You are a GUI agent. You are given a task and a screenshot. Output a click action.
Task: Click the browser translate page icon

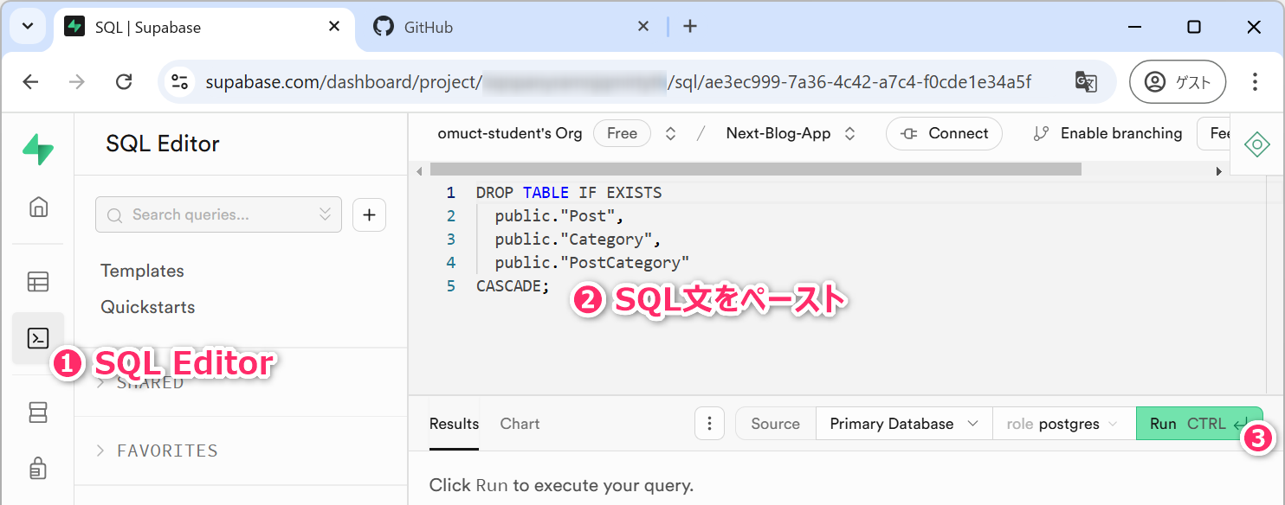point(1086,82)
